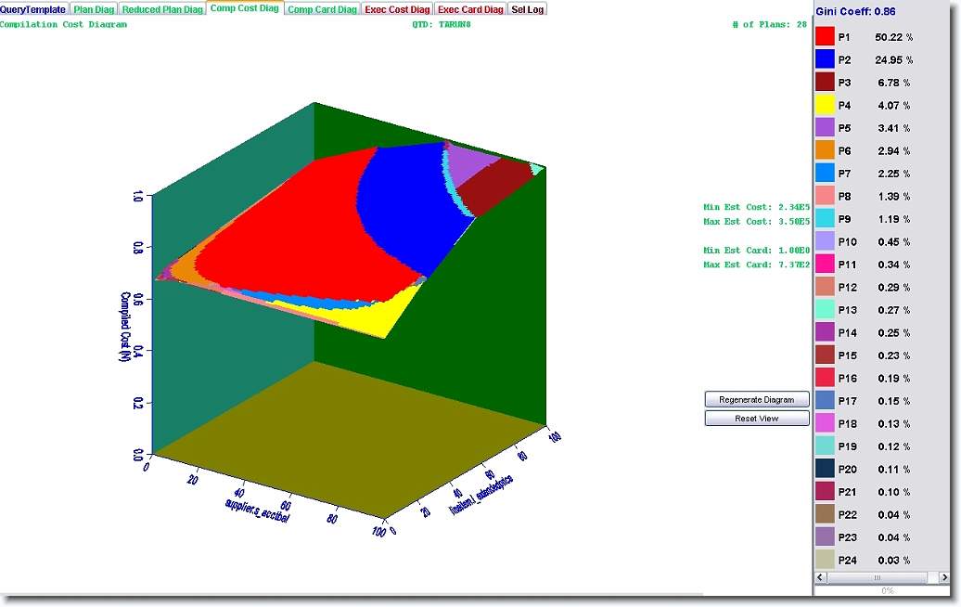Click the Regenerate Diagram button
Viewport: 961px width, 607px height.
(756, 400)
